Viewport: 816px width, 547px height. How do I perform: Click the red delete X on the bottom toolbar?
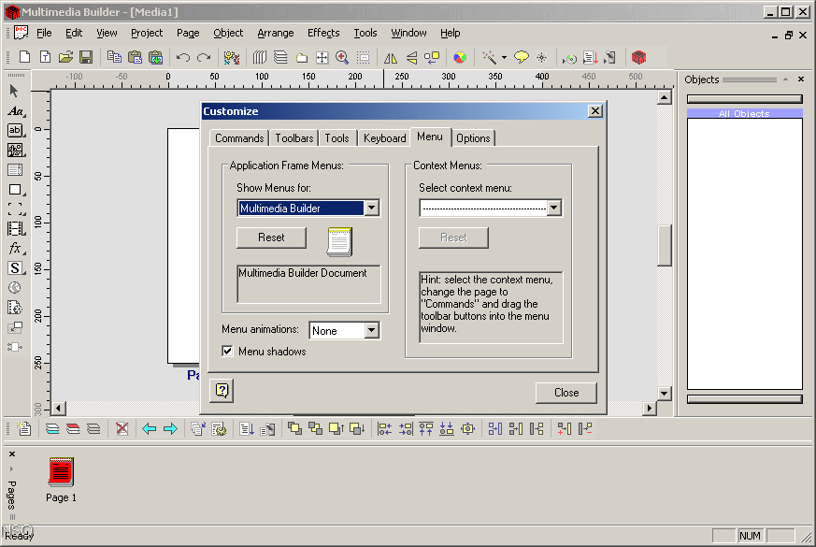[122, 428]
